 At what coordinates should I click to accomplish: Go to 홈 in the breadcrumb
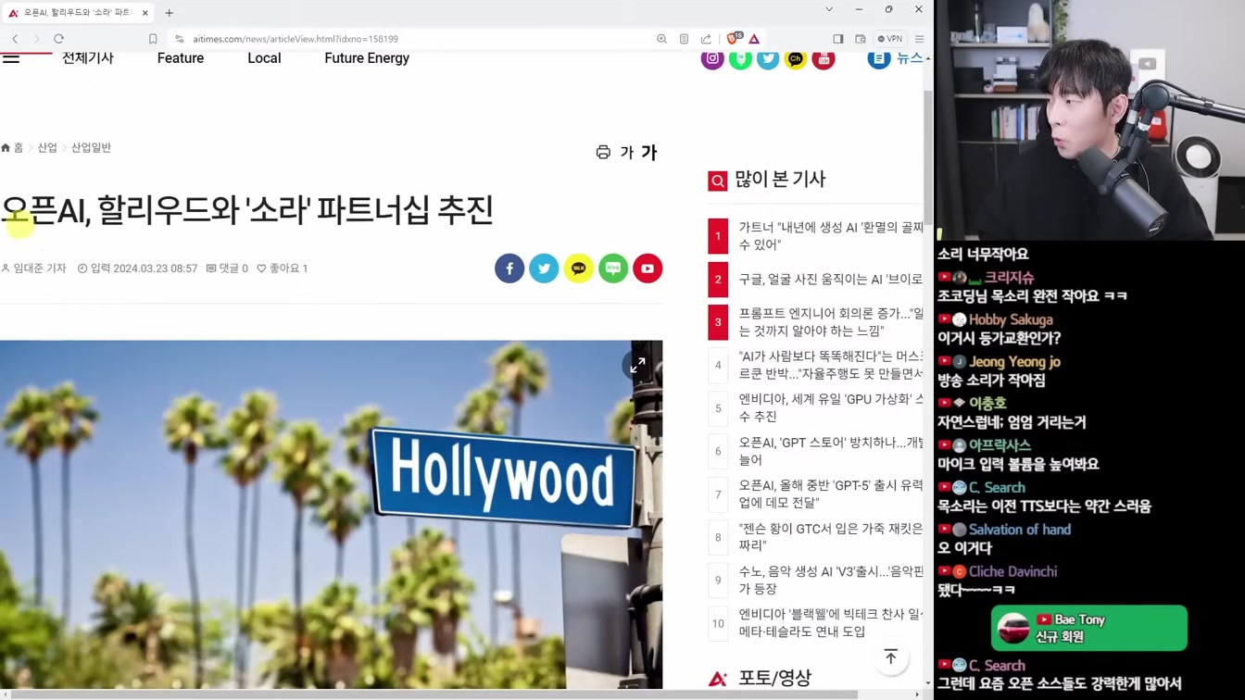coord(13,148)
